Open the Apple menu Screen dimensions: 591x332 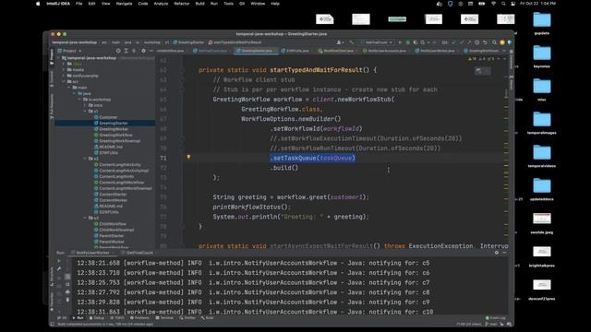38,4
